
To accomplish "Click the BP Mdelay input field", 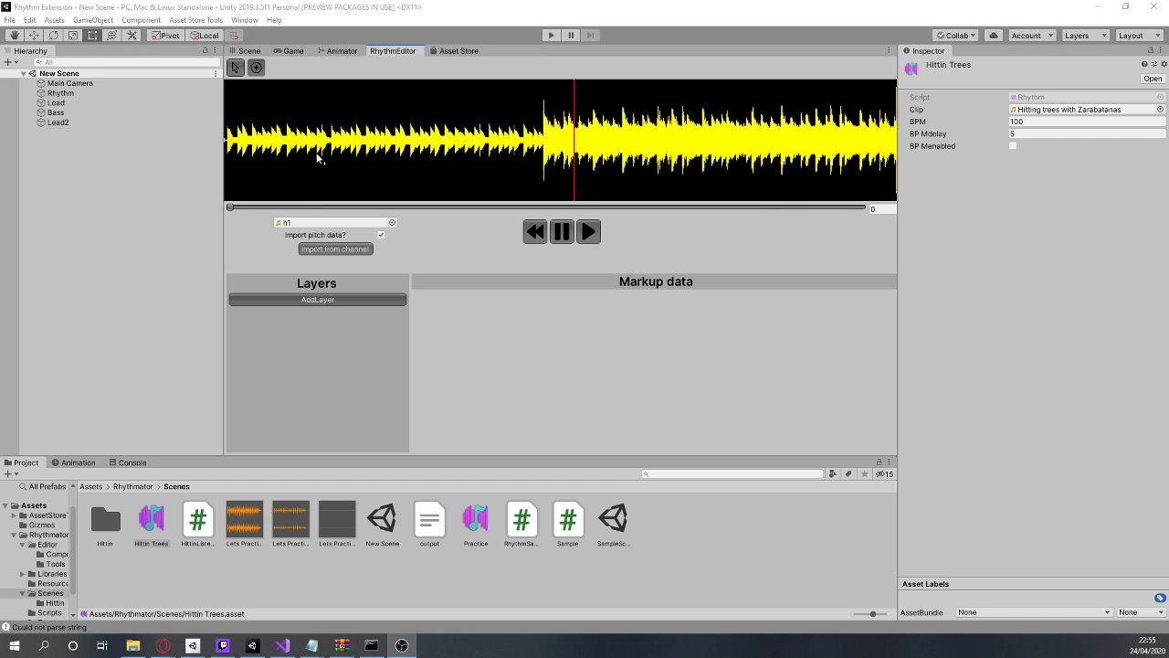I will (1087, 133).
